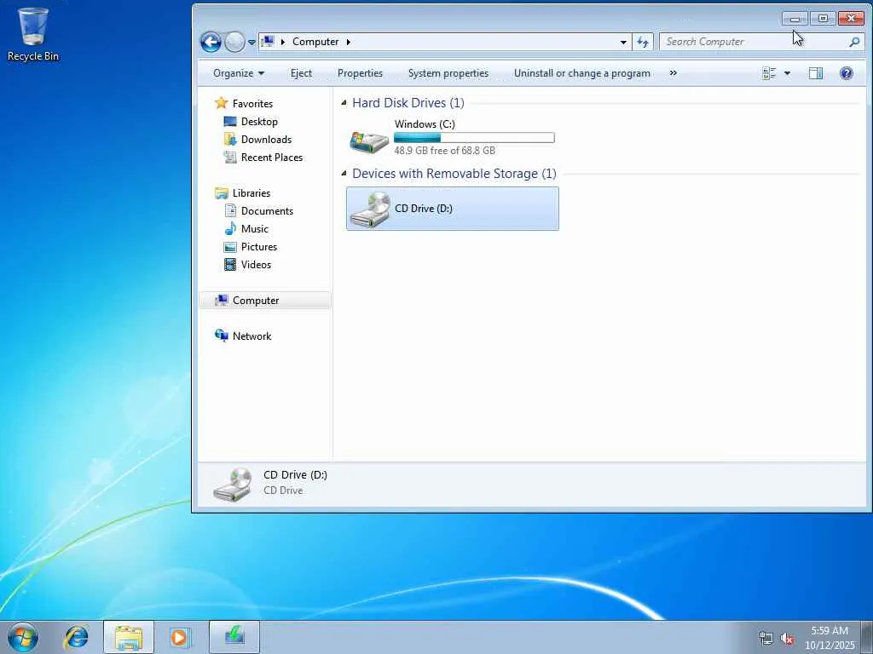Open the Windows Start menu
The image size is (873, 654).
click(23, 637)
